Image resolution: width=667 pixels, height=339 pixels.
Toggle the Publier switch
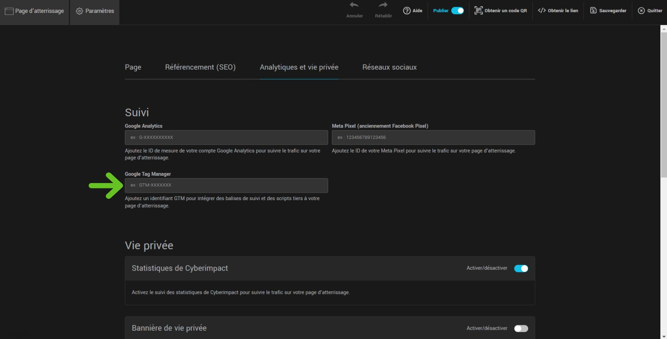pyautogui.click(x=457, y=11)
